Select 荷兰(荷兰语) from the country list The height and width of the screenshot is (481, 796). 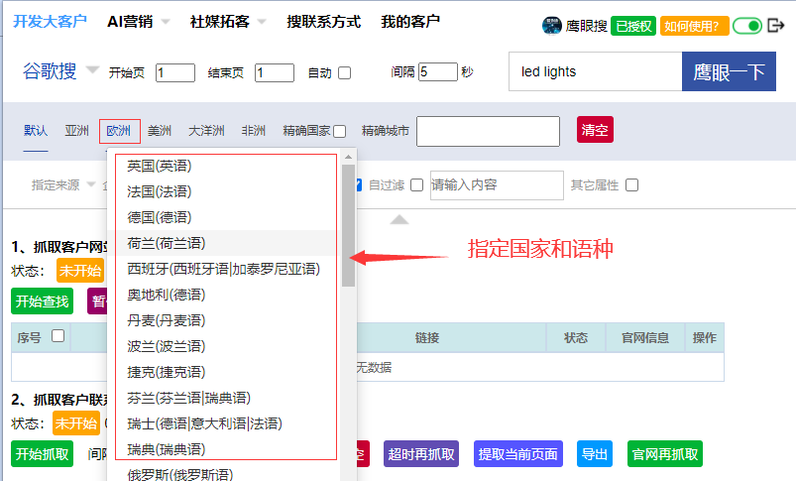point(167,243)
